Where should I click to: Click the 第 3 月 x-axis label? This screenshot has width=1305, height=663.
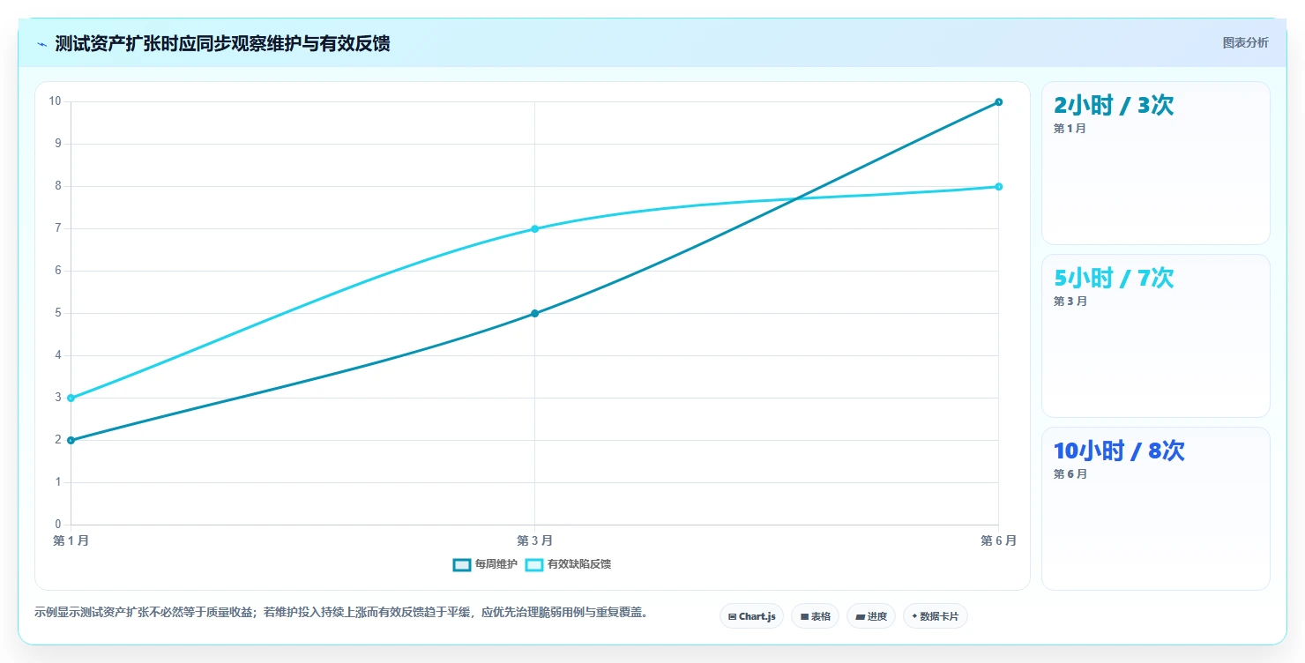tap(534, 540)
